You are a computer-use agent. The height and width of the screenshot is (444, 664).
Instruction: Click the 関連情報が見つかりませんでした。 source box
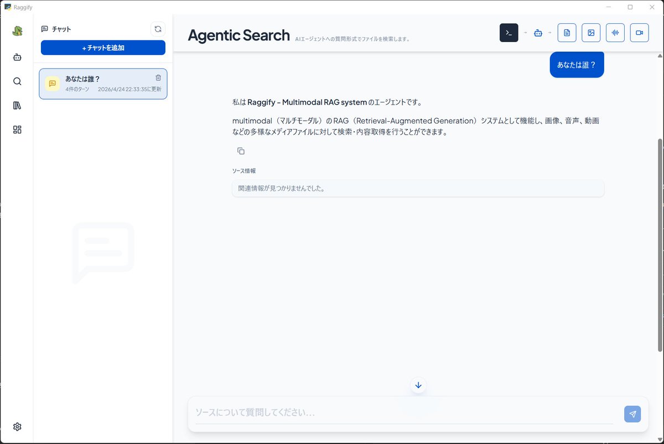pos(418,188)
